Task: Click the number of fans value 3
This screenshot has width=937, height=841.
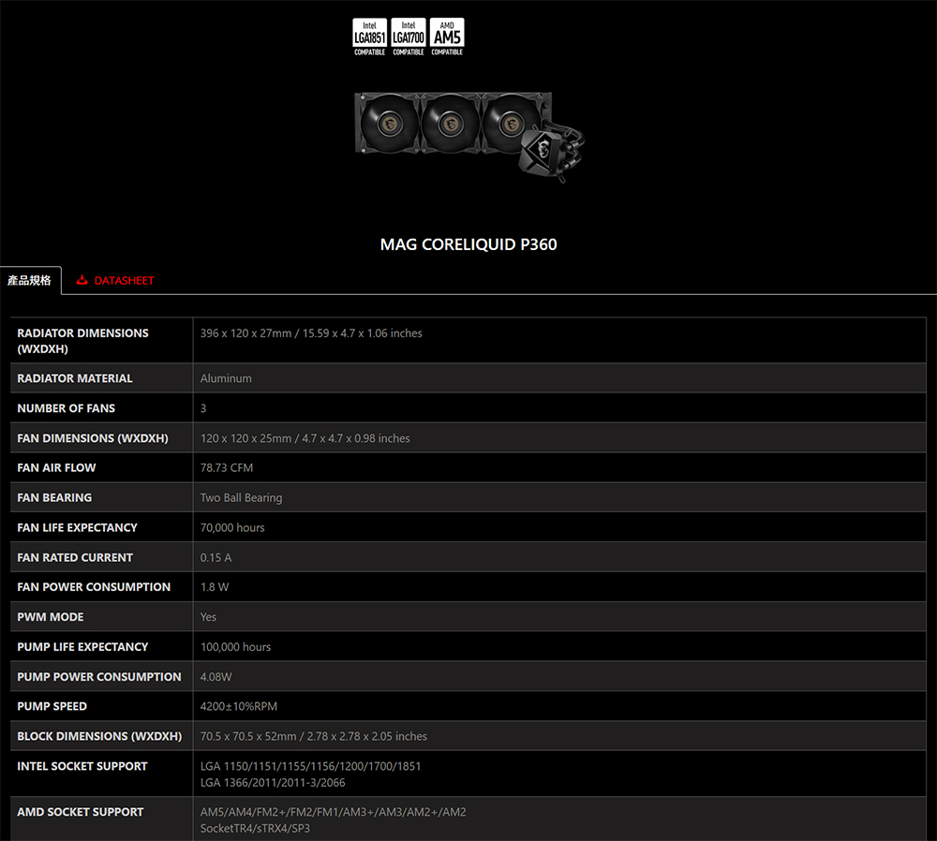Action: click(x=203, y=408)
